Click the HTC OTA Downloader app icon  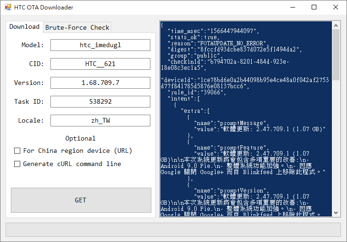(8, 7)
